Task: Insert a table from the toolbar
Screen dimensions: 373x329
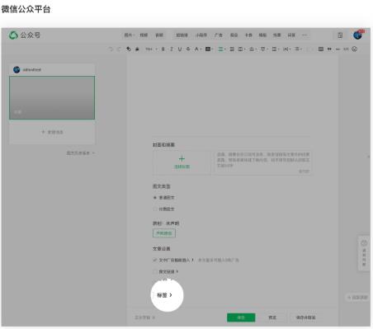Action: (321, 49)
